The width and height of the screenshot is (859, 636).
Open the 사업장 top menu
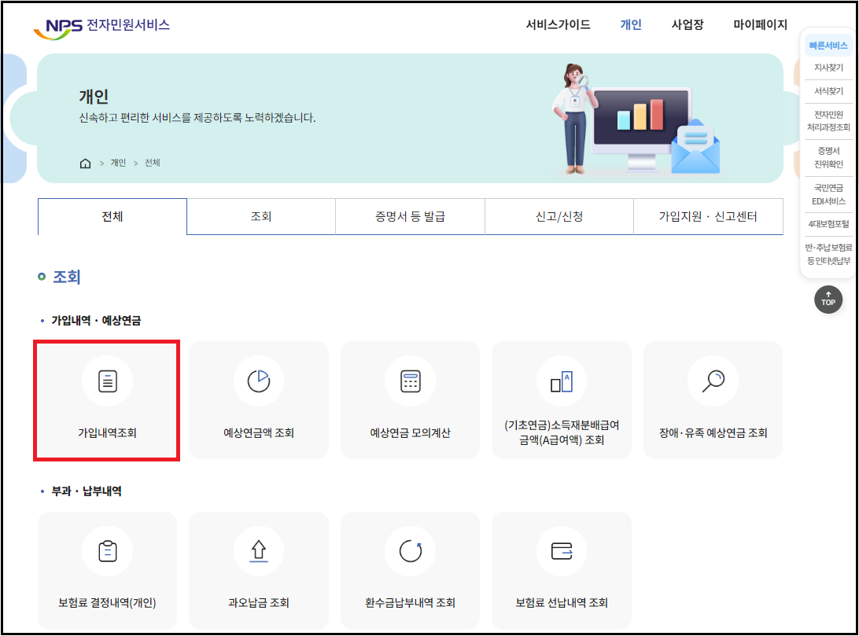click(688, 24)
